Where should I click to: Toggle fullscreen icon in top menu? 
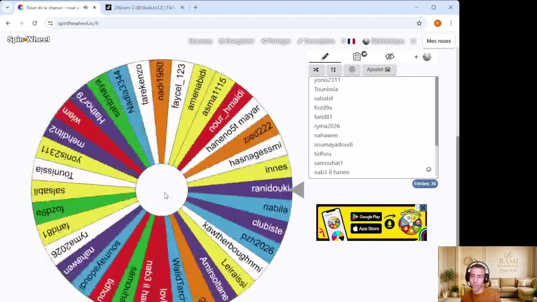(x=413, y=41)
